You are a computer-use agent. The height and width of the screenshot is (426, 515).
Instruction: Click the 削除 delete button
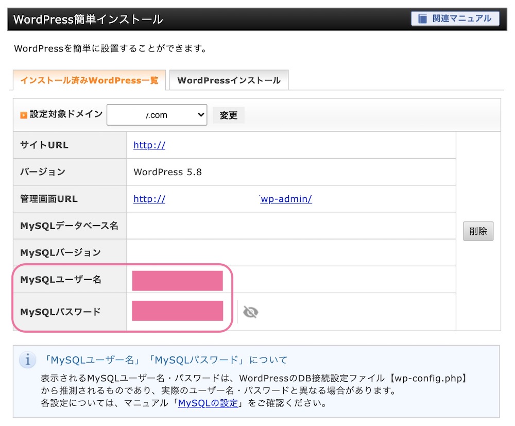coord(478,231)
